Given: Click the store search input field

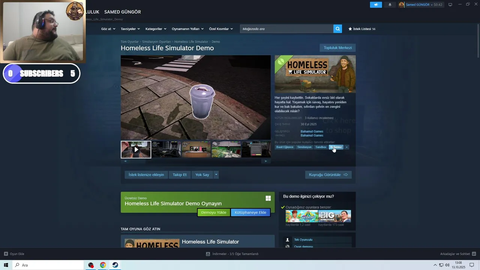Looking at the screenshot, I should tap(286, 28).
